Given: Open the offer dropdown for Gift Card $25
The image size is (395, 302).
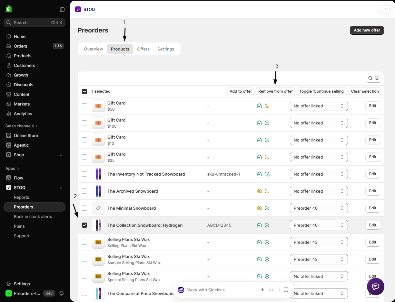Looking at the screenshot, I should 319,157.
